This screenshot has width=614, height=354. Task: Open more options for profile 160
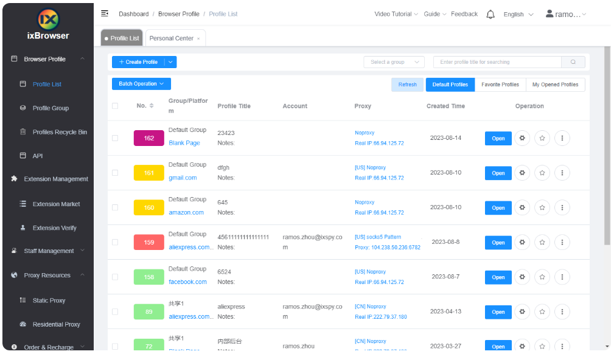click(562, 207)
